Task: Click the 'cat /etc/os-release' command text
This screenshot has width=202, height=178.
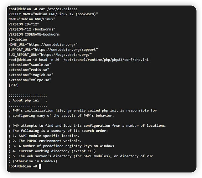Action: click(x=58, y=9)
